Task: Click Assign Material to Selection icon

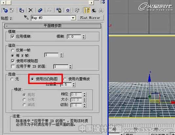Action: point(21,10)
